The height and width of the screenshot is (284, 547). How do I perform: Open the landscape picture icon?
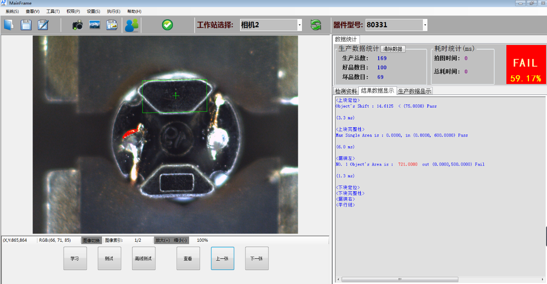95,25
